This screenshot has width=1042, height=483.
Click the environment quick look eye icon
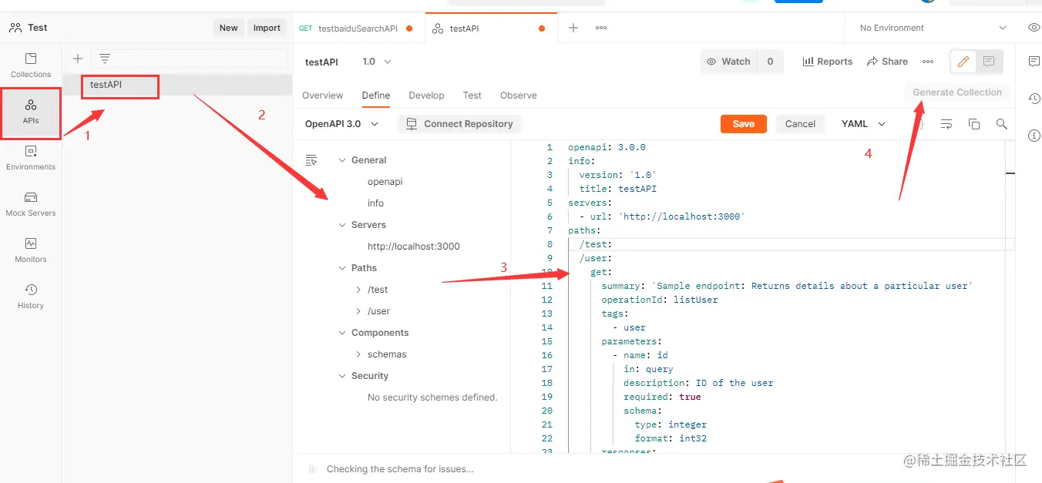[1034, 28]
